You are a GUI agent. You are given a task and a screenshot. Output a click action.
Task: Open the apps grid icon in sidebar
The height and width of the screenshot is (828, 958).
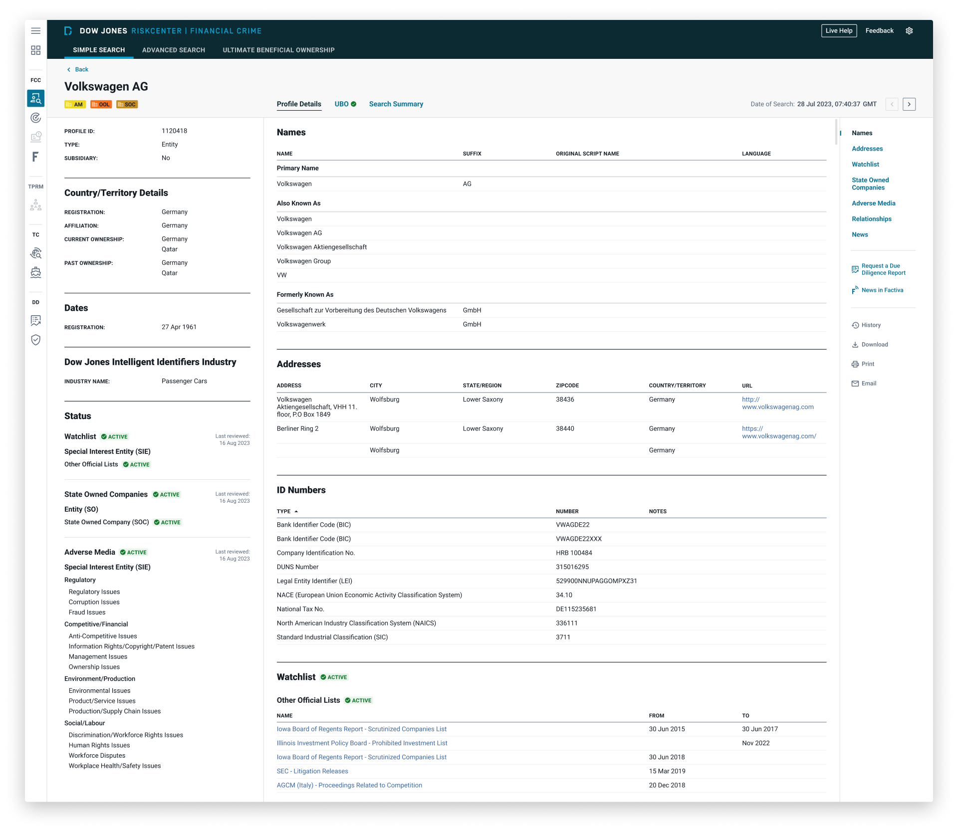(x=36, y=50)
